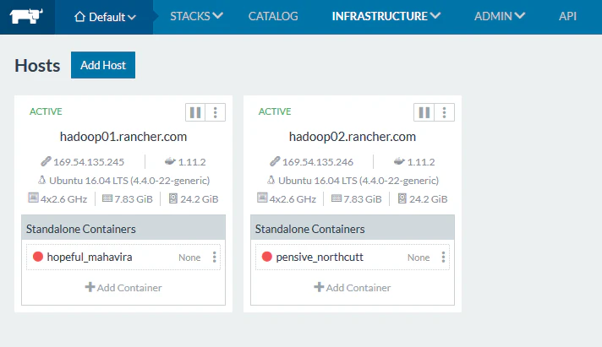
Task: Click the disk storage icon on hadoop01
Action: click(x=173, y=198)
